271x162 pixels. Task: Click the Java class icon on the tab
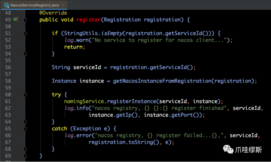6,5
